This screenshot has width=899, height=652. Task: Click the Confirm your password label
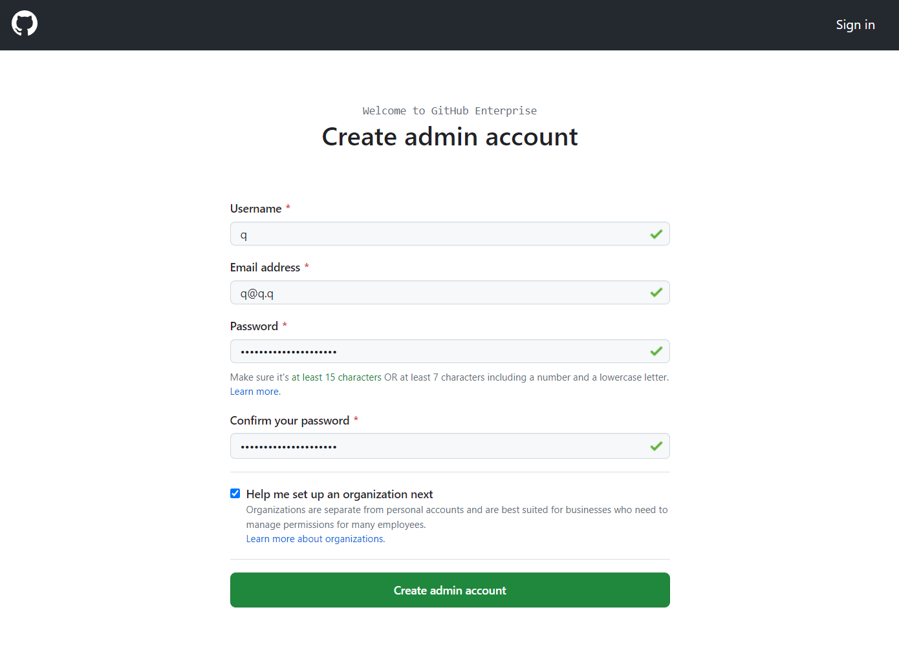290,421
